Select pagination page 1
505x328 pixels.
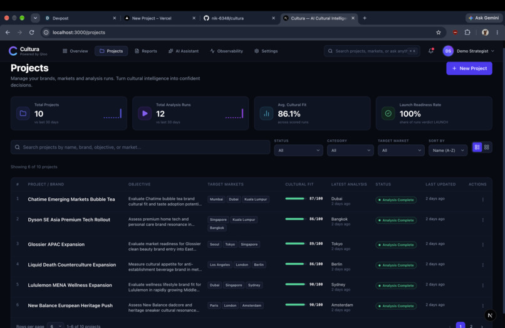pyautogui.click(x=461, y=325)
